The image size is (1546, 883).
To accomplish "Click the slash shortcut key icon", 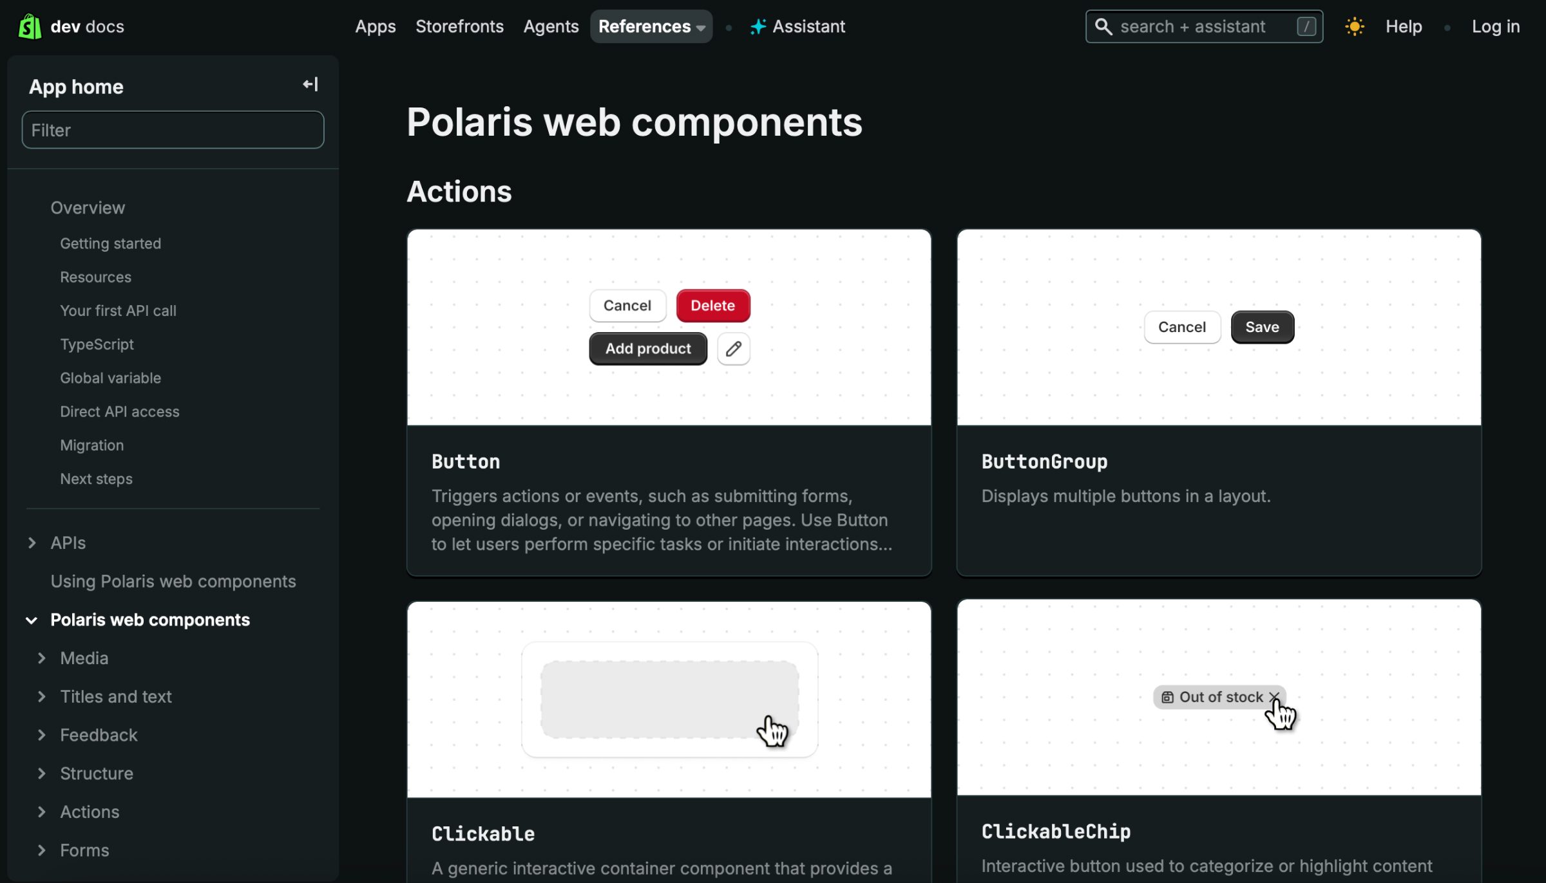I will pos(1306,26).
